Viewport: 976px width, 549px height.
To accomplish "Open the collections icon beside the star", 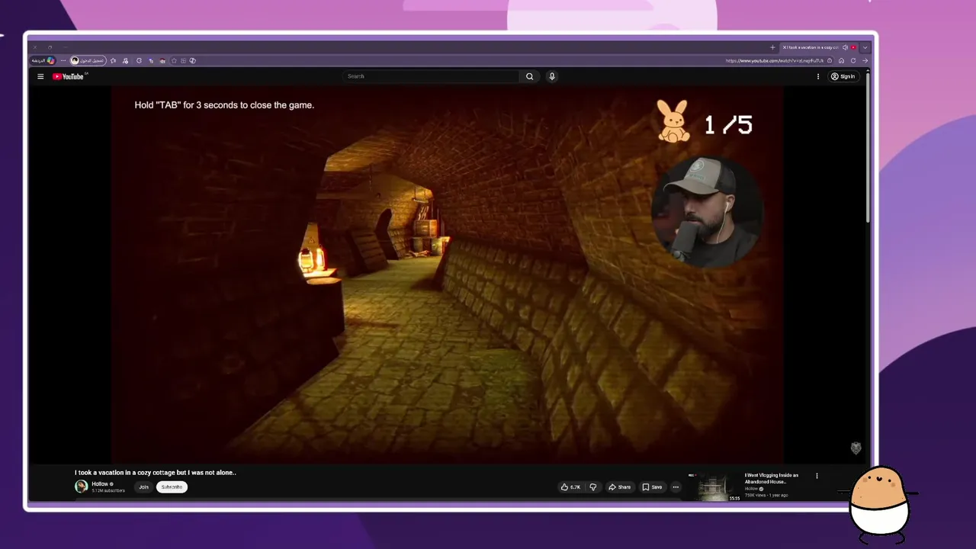I will coord(183,60).
